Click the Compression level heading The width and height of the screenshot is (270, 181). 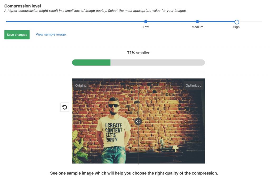(x=23, y=6)
